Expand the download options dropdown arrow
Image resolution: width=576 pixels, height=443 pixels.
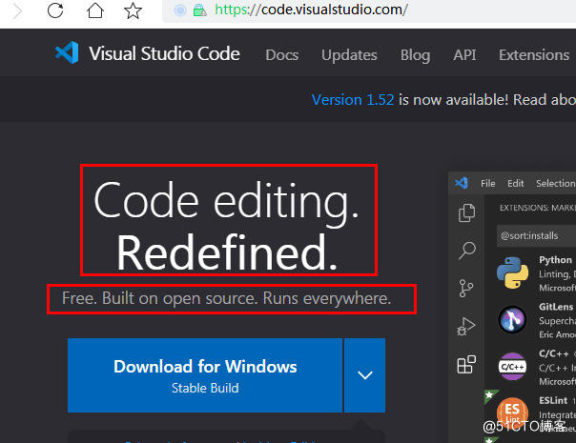click(x=364, y=375)
